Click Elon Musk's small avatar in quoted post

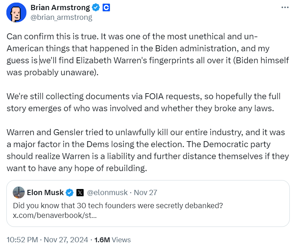point(19,192)
